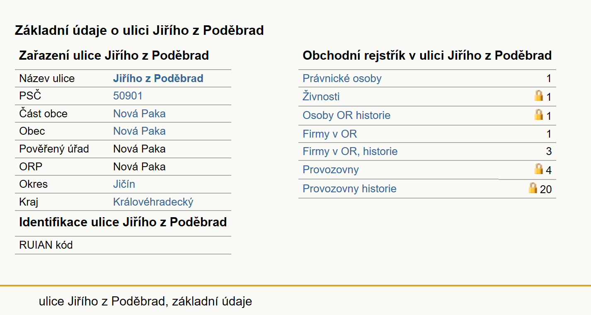Viewport: 591px width, 315px height.
Task: Open the Firmy v OR link
Action: coord(330,134)
